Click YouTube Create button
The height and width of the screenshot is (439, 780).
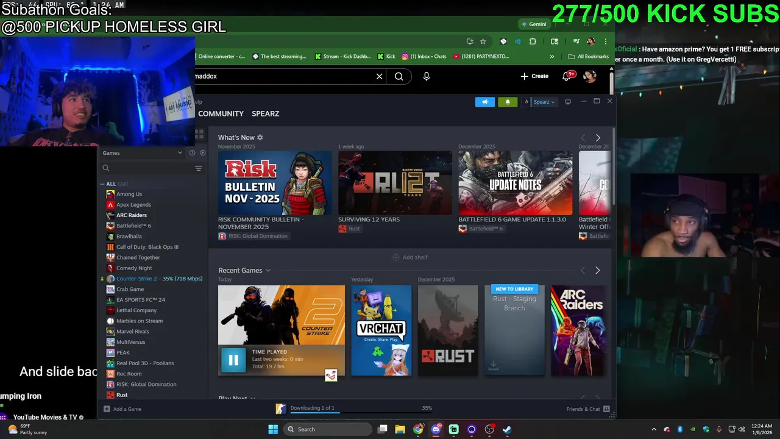pos(534,76)
